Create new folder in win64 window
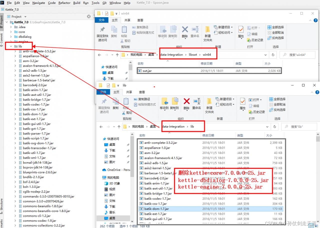 [x=208, y=34]
